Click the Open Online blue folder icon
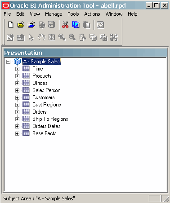 tap(31, 25)
